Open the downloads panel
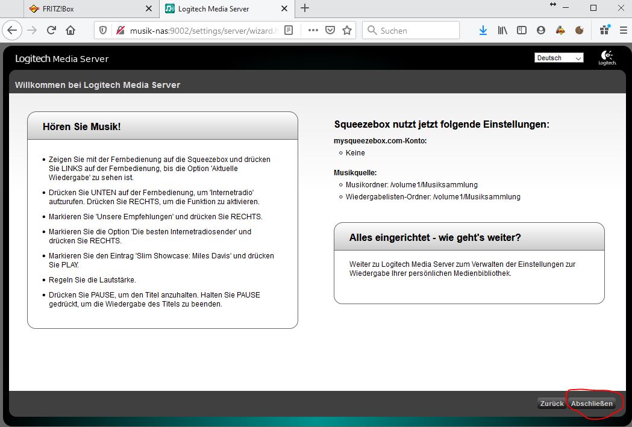 tap(483, 30)
